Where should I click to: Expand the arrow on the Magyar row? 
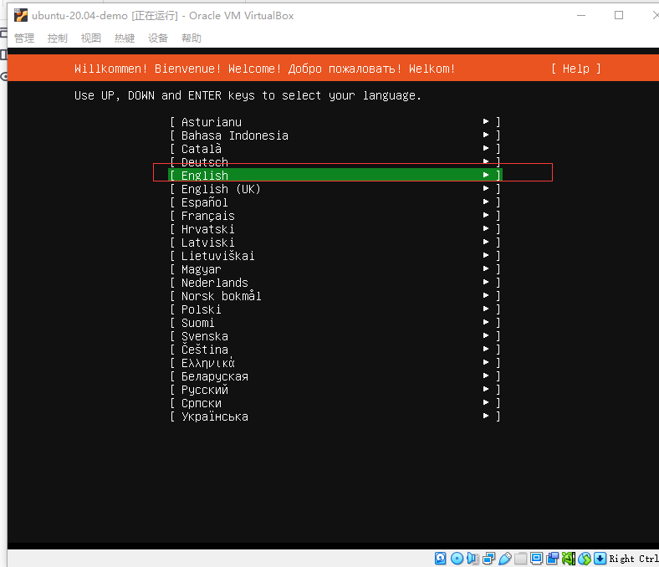tap(486, 268)
